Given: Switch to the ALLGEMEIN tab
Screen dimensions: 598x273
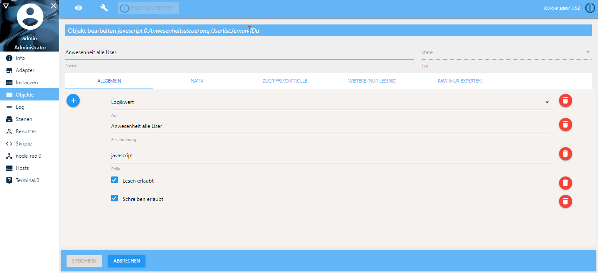Looking at the screenshot, I should (109, 81).
